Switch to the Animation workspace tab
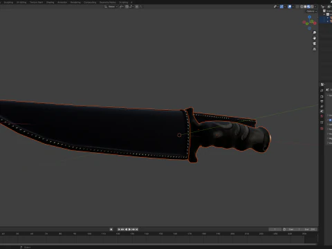This screenshot has height=249, width=332. coord(62,2)
